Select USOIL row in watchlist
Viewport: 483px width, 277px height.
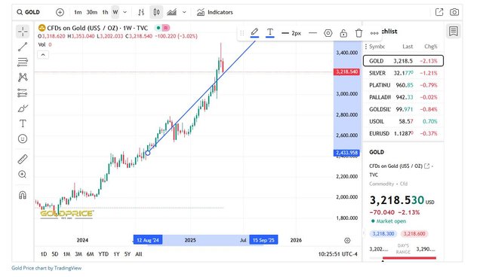click(403, 121)
